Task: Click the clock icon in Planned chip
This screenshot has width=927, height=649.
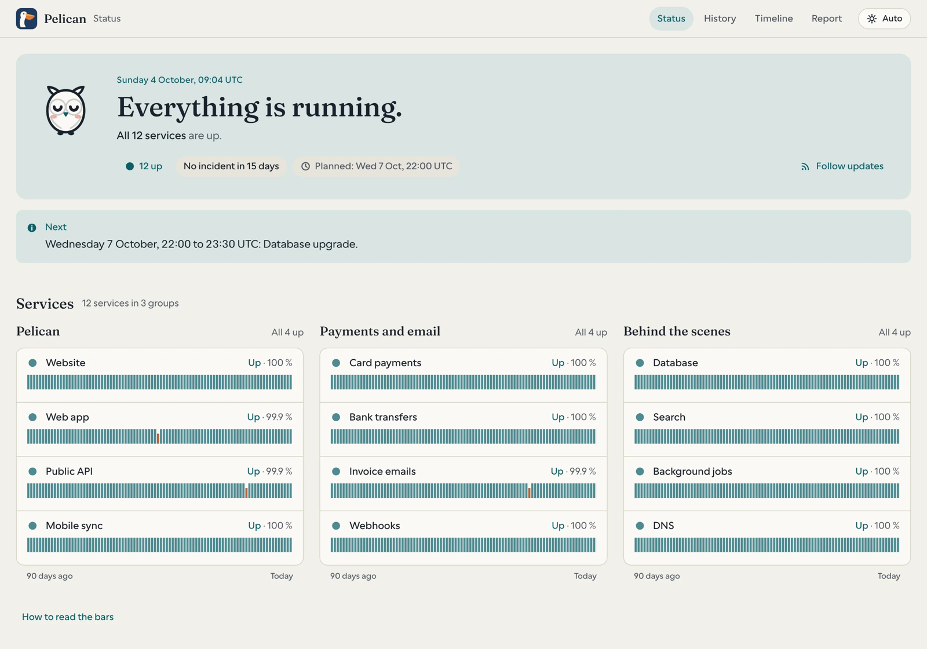Action: point(305,166)
